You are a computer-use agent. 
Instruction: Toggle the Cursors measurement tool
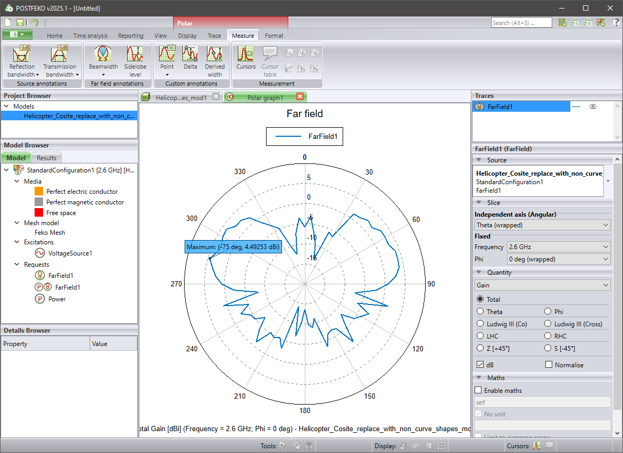pyautogui.click(x=246, y=58)
